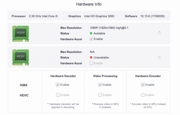Select the Intel HD Graphics 3000 text
The height and width of the screenshot is (115, 180).
(x=99, y=16)
